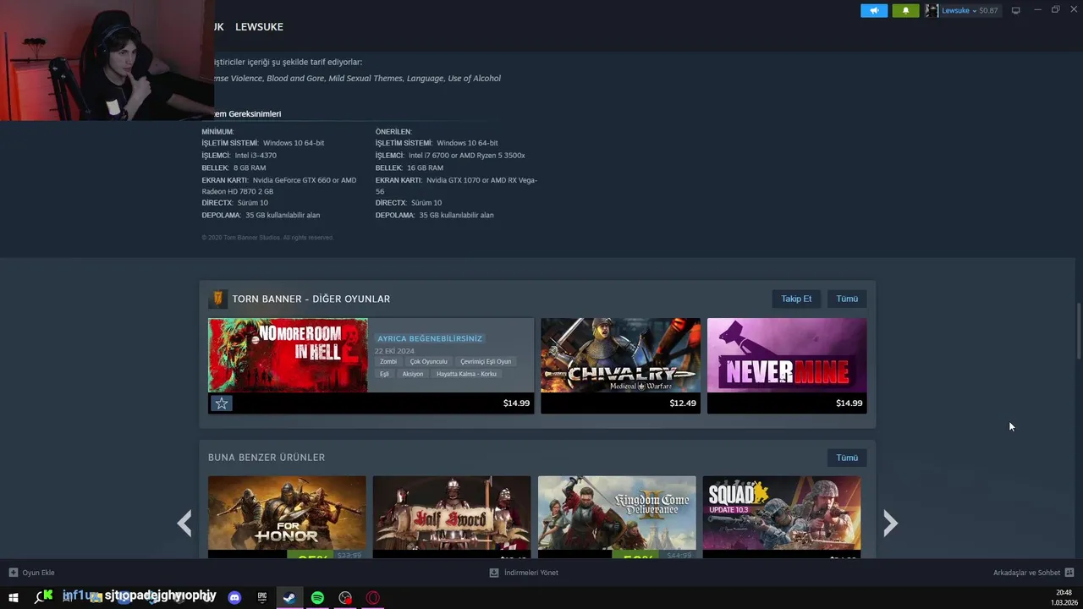Screen dimensions: 1083x609
Task: Click the friends chat grid icon
Action: coord(1069,573)
